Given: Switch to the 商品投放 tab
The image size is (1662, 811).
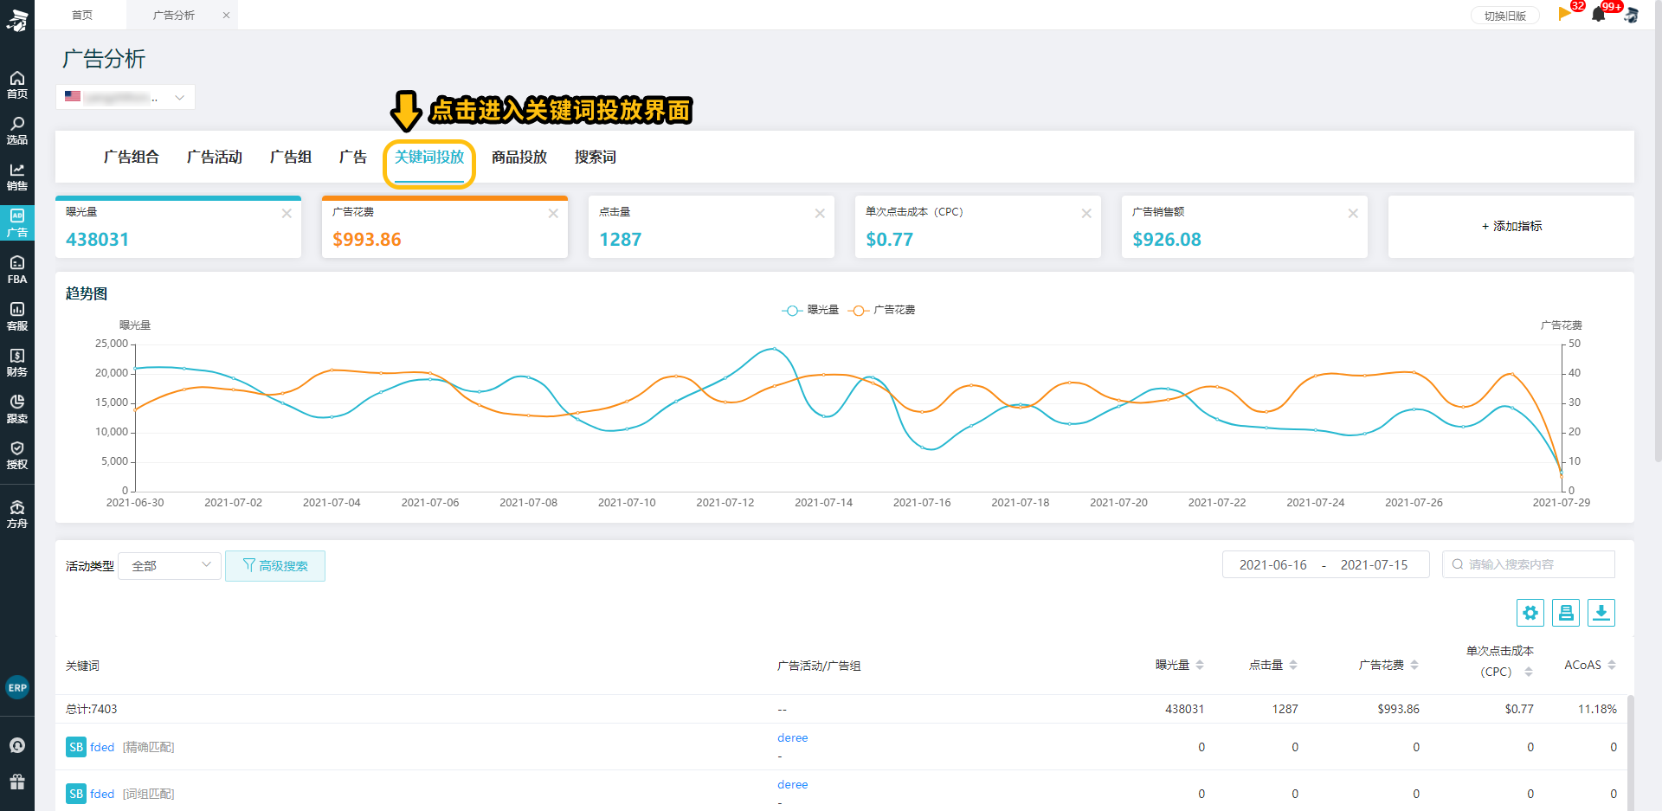Looking at the screenshot, I should pyautogui.click(x=519, y=158).
